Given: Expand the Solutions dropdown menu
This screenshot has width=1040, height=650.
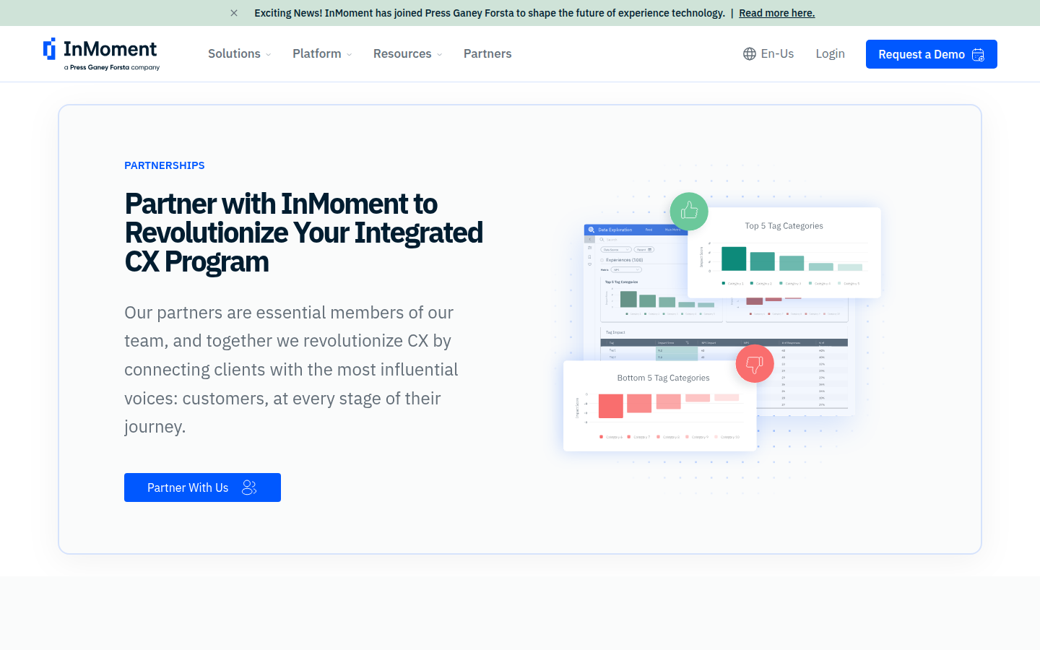Looking at the screenshot, I should [x=239, y=54].
